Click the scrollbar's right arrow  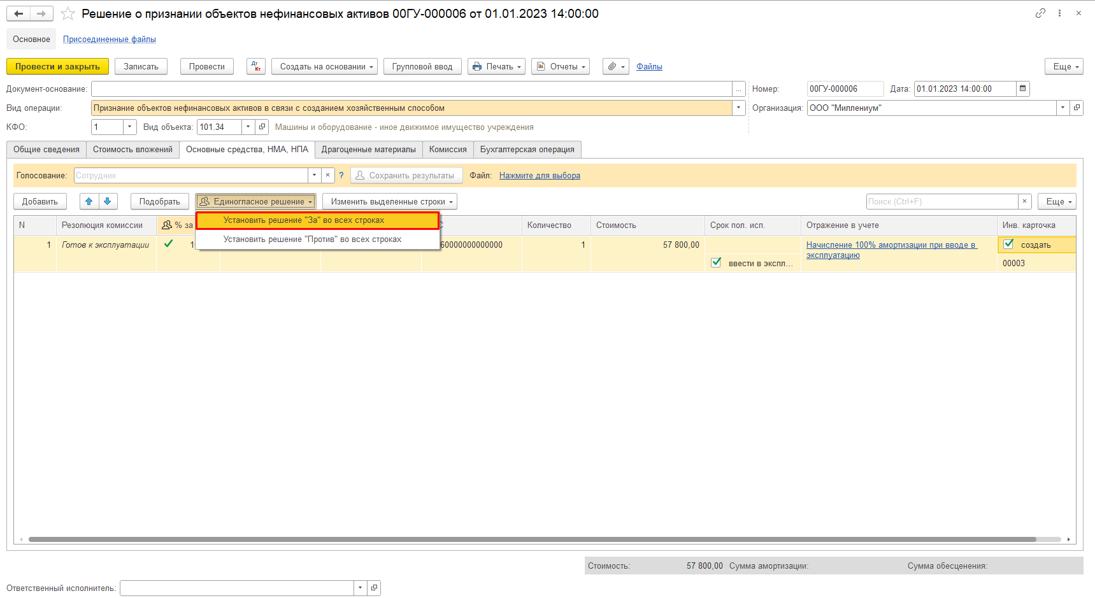click(x=1068, y=539)
